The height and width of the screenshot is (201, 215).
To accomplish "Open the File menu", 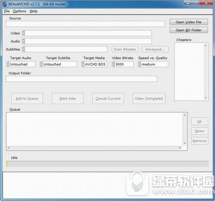I will [7, 11].
